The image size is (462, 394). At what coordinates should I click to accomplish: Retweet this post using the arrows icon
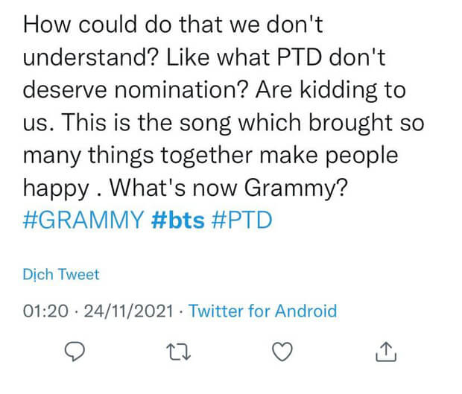179,352
